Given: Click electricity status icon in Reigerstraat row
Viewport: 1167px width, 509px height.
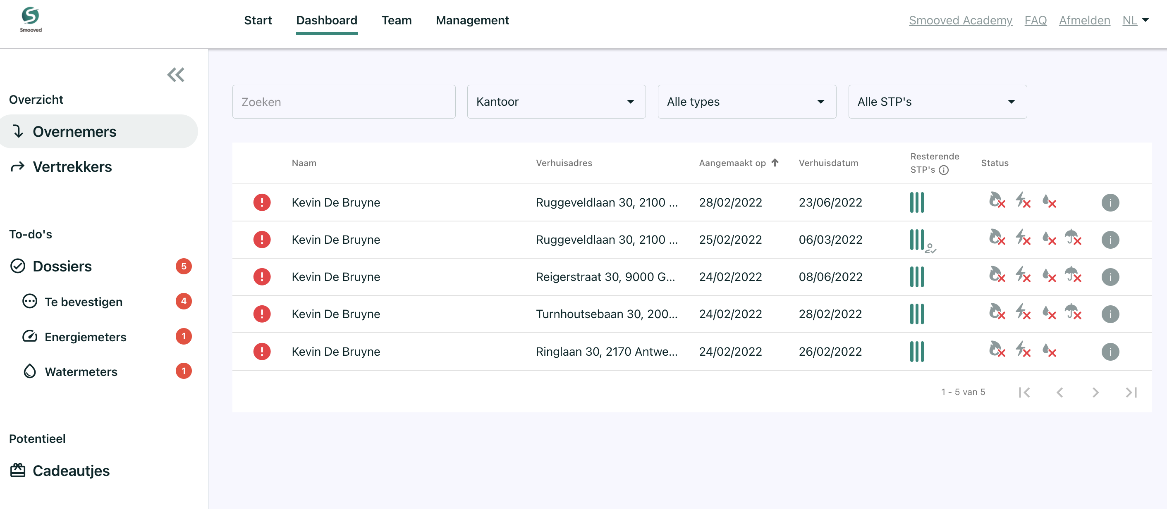Looking at the screenshot, I should coord(1023,274).
